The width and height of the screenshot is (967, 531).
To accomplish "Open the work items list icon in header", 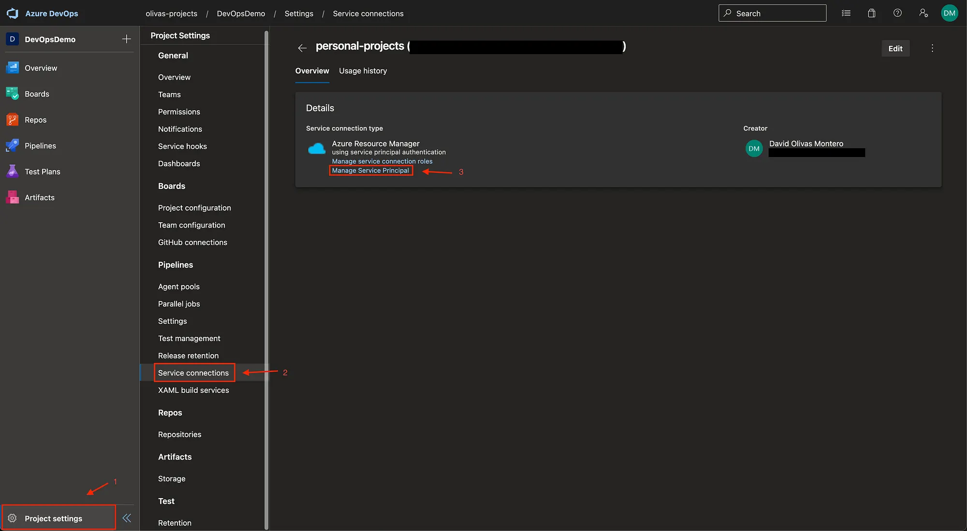I will pyautogui.click(x=846, y=13).
